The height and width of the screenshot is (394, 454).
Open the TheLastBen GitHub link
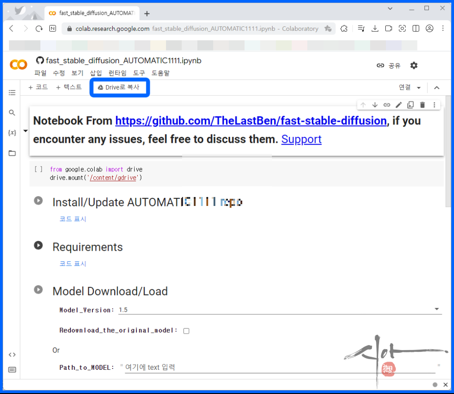tap(251, 121)
